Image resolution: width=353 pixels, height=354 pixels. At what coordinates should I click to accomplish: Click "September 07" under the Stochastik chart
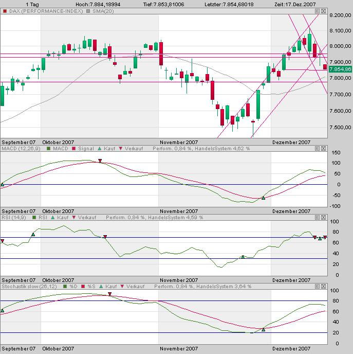18,348
